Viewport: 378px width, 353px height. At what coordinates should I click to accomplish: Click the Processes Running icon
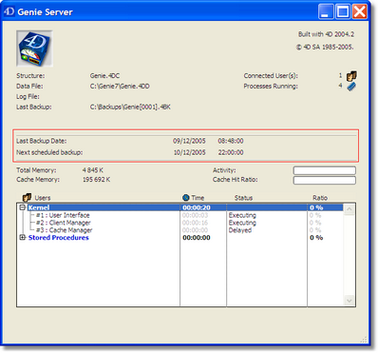(351, 87)
